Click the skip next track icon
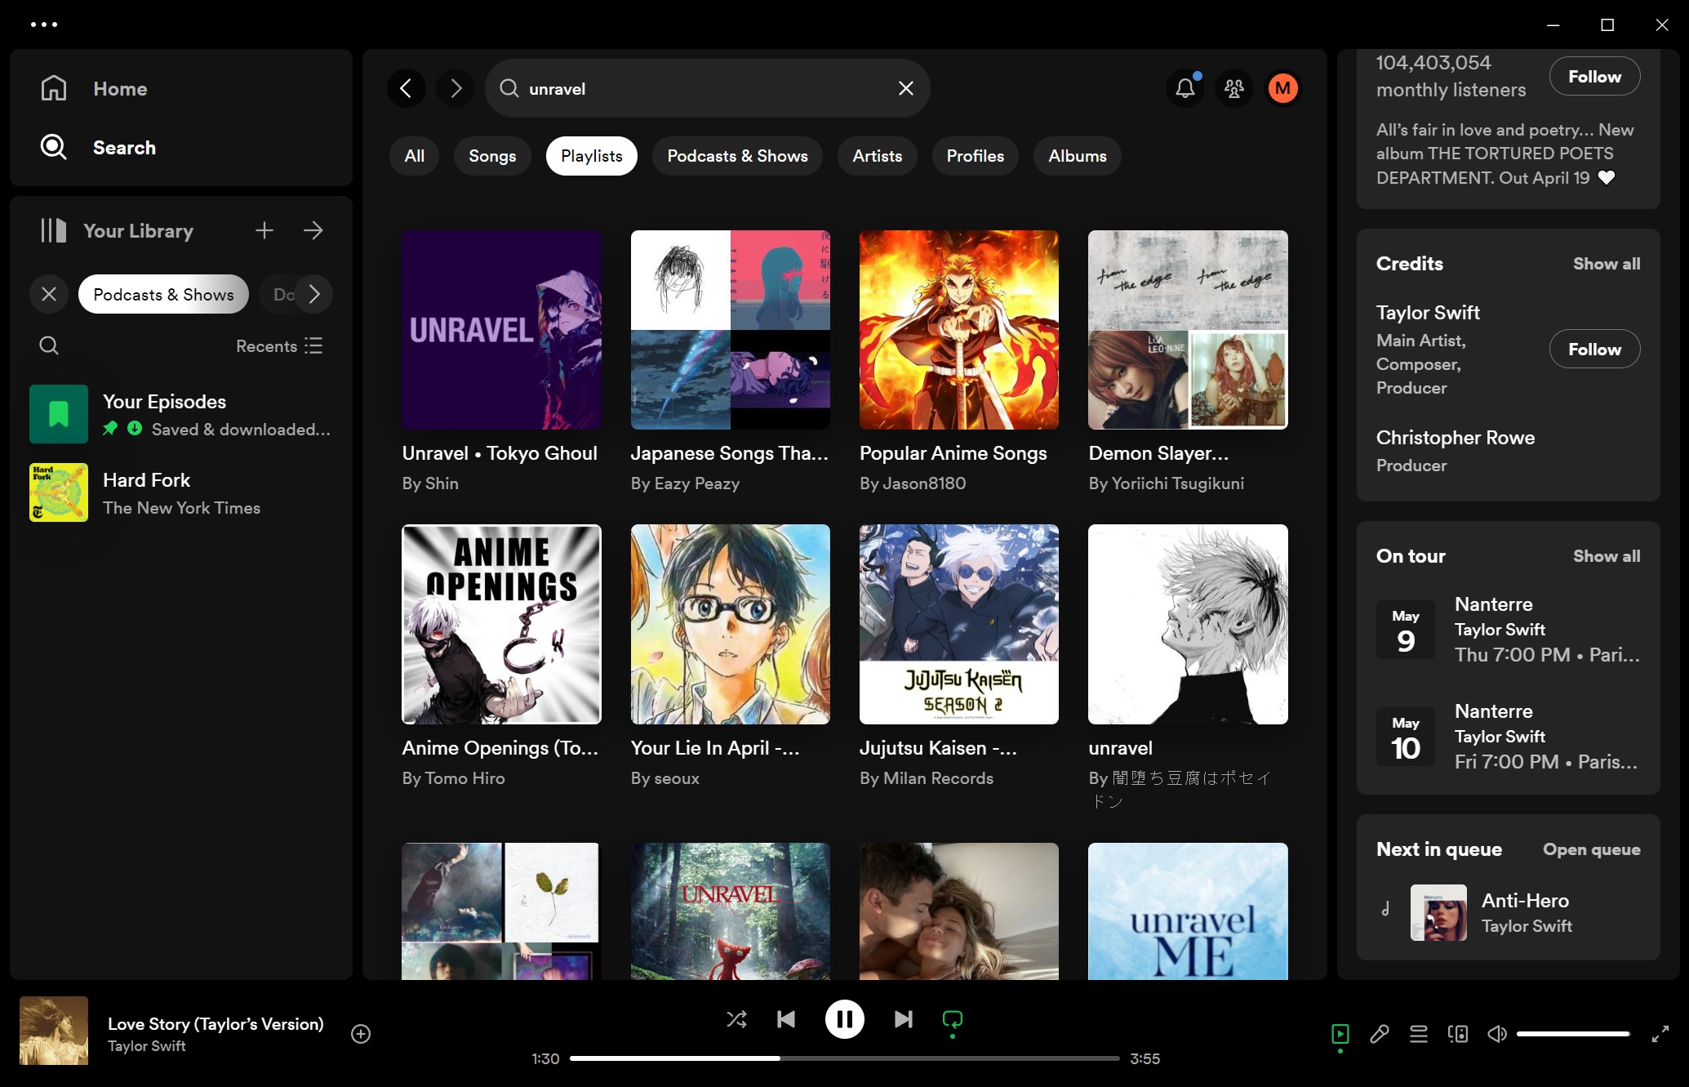Screen dimensions: 1689x1087 point(902,1019)
